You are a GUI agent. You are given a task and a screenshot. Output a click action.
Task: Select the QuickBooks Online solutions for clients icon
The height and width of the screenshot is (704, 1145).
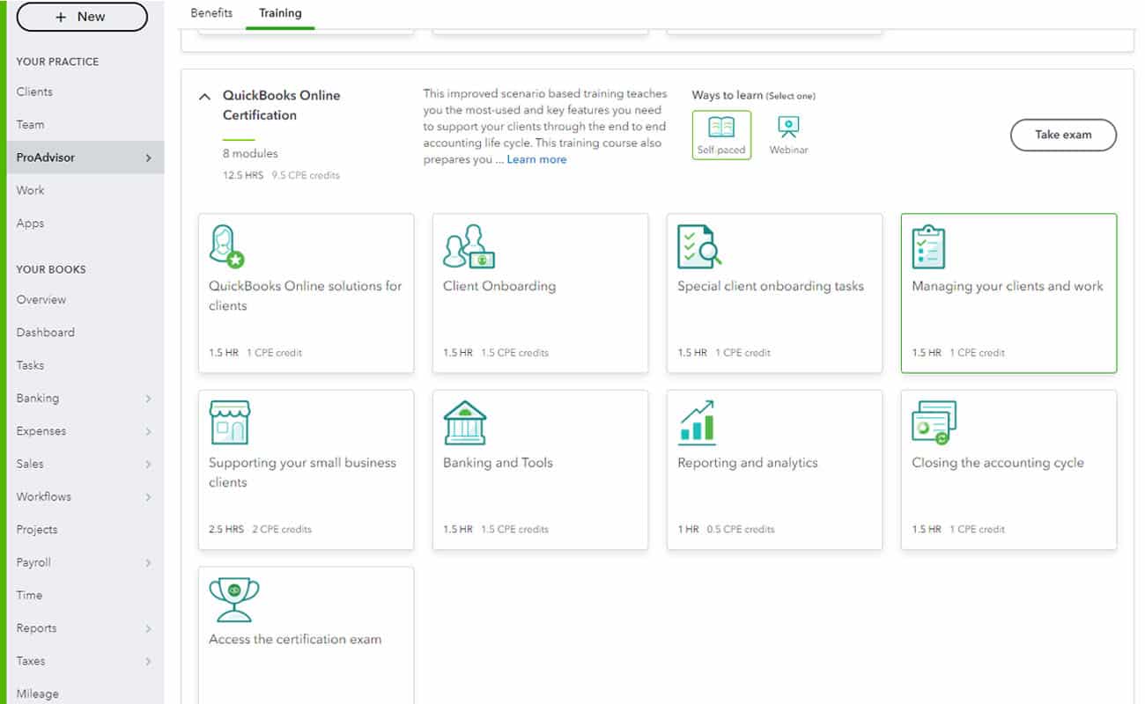[x=225, y=245]
